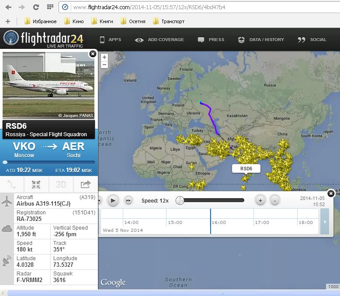
Task: Click the cloud icon beside Altitude row
Action: [7, 229]
